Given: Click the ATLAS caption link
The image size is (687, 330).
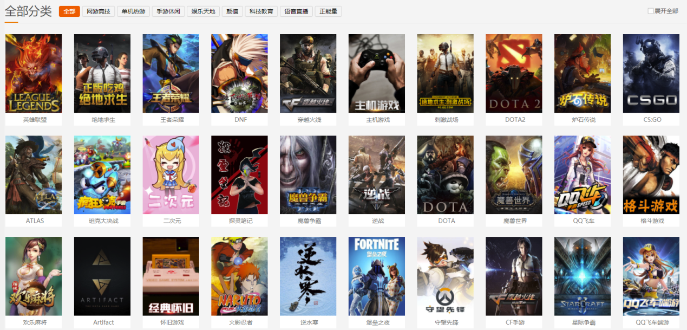Looking at the screenshot, I should 35,221.
